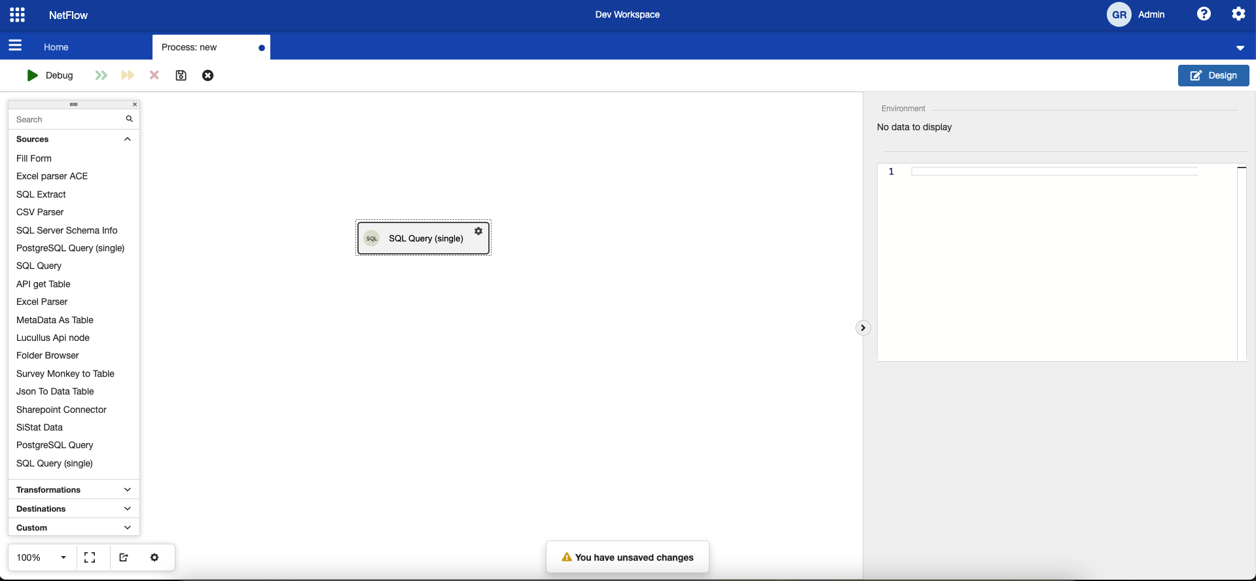Open the gear settings on SQL Query node
The image size is (1256, 581).
click(x=478, y=231)
